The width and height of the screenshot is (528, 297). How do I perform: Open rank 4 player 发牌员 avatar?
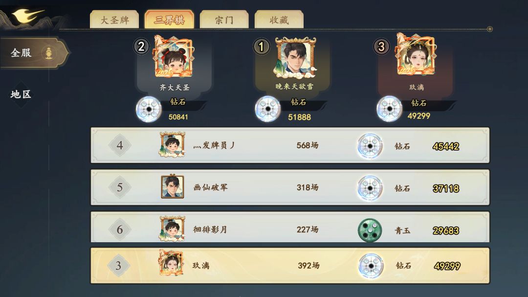172,145
